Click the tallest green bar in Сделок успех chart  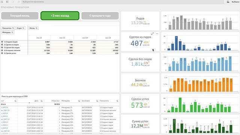coord(180,105)
